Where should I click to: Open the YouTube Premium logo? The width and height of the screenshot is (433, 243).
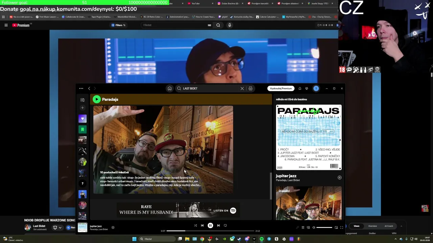tap(21, 25)
